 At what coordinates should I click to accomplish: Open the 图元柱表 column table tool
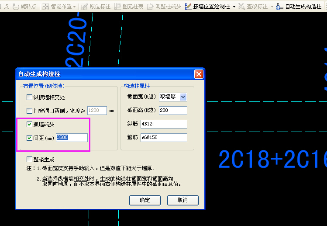click(x=129, y=7)
